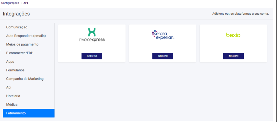Select the highlighted Faturamento category
Viewport: 277px width, 122px height.
pyautogui.click(x=16, y=113)
